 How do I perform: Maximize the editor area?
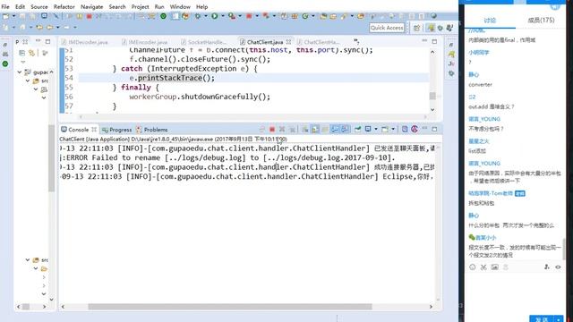pyautogui.click(x=434, y=41)
